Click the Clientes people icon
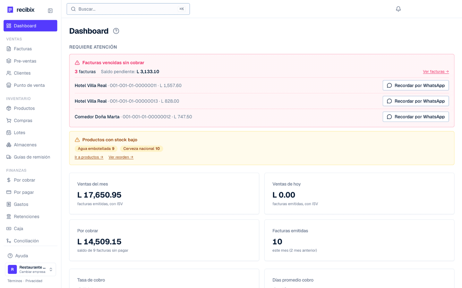This screenshot has height=288, width=462. [9, 73]
